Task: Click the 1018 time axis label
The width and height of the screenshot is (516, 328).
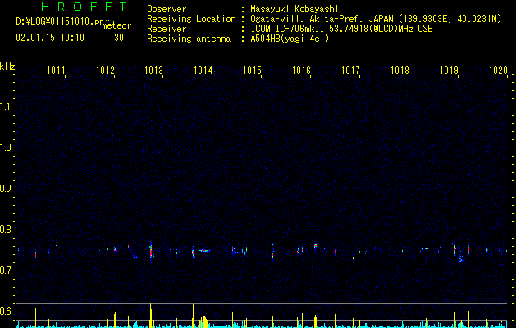Action: [x=400, y=71]
